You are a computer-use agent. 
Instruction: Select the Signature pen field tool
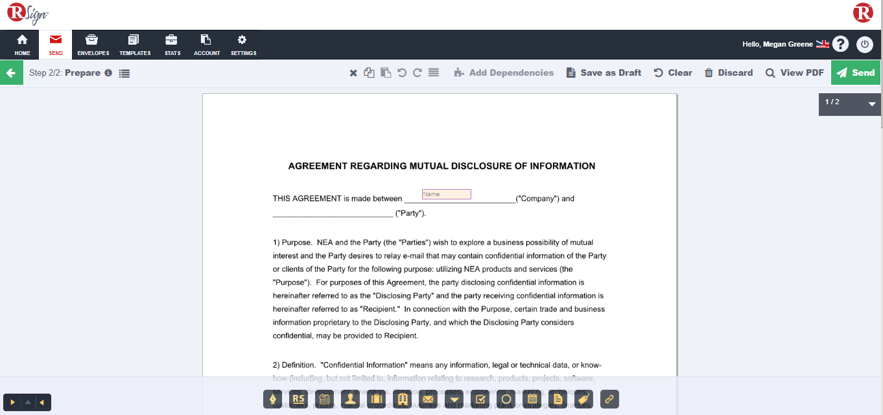(x=272, y=399)
